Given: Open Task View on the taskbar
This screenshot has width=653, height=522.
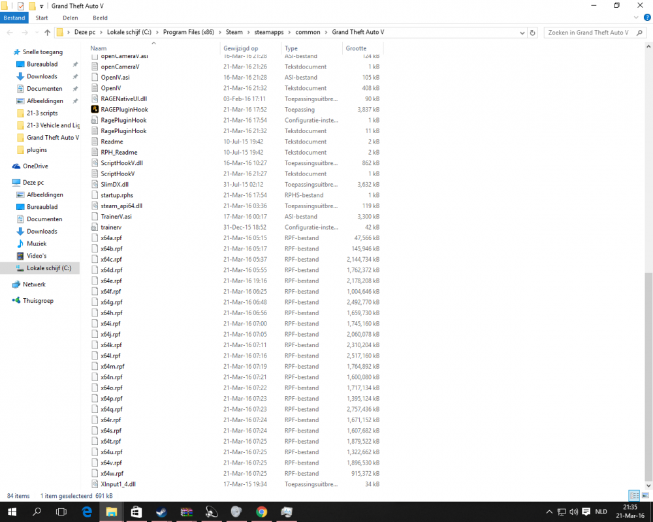Looking at the screenshot, I should [61, 512].
